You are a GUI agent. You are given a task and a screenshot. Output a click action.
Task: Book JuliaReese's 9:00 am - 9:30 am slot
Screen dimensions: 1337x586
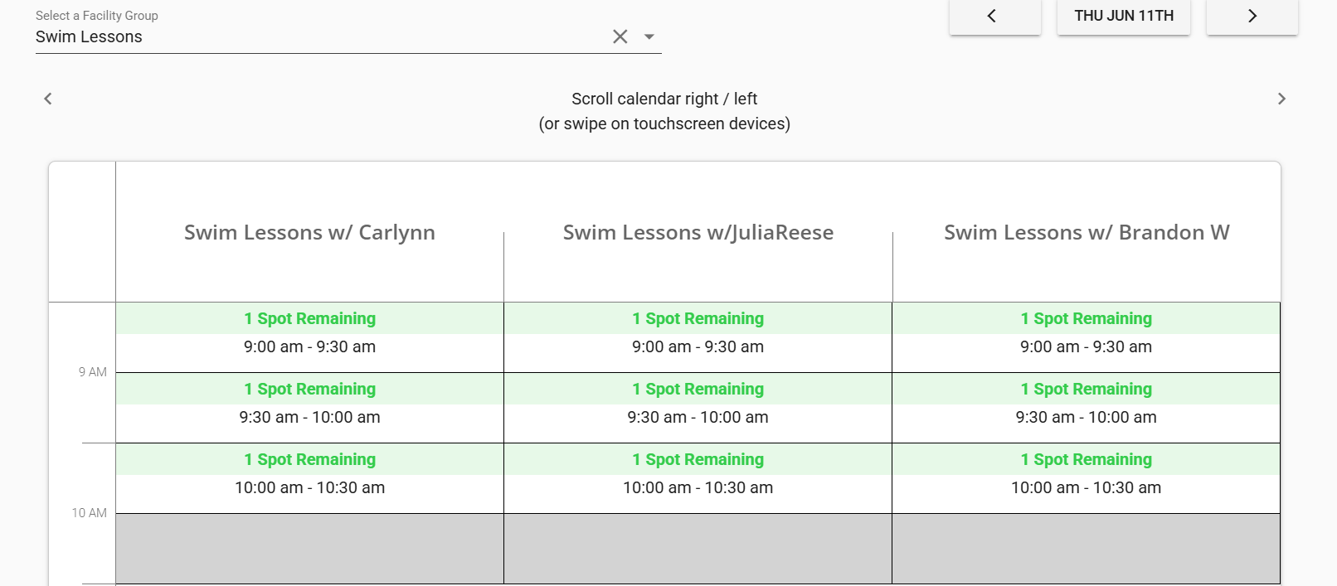click(x=698, y=337)
